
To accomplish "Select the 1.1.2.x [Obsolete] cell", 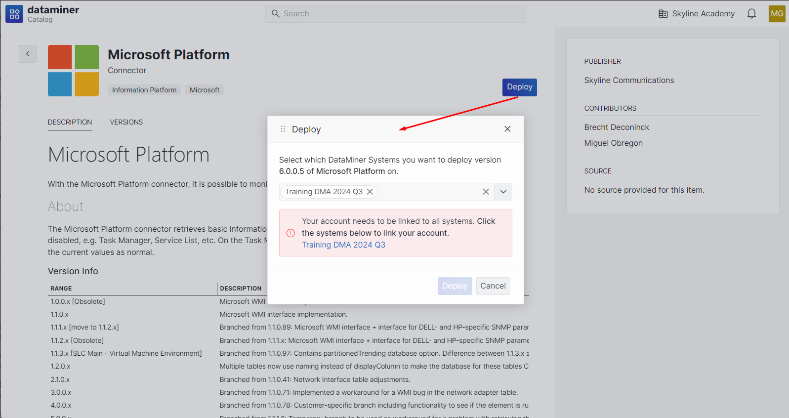I will (77, 340).
